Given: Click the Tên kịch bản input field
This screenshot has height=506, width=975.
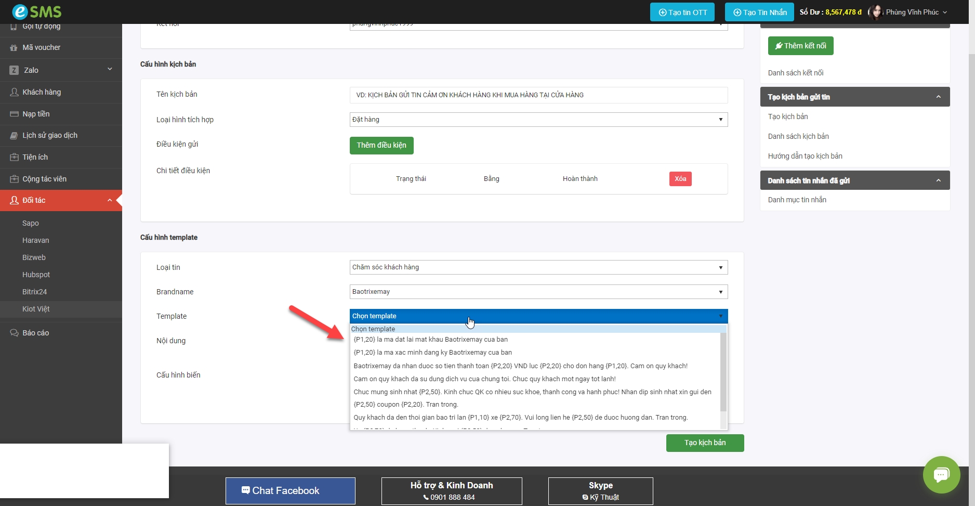Looking at the screenshot, I should pos(538,95).
